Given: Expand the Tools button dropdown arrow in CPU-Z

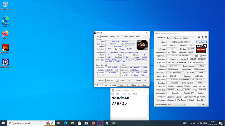Looking at the screenshot, I should coord(127,85).
